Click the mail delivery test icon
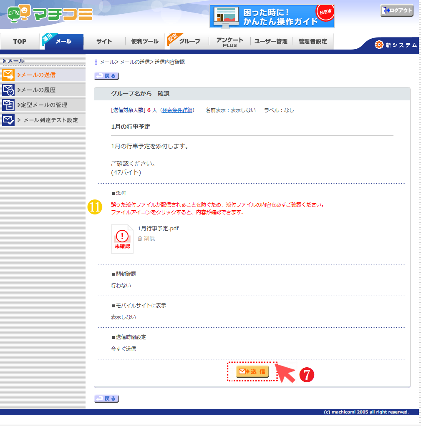The width and height of the screenshot is (421, 426). pos(8,120)
